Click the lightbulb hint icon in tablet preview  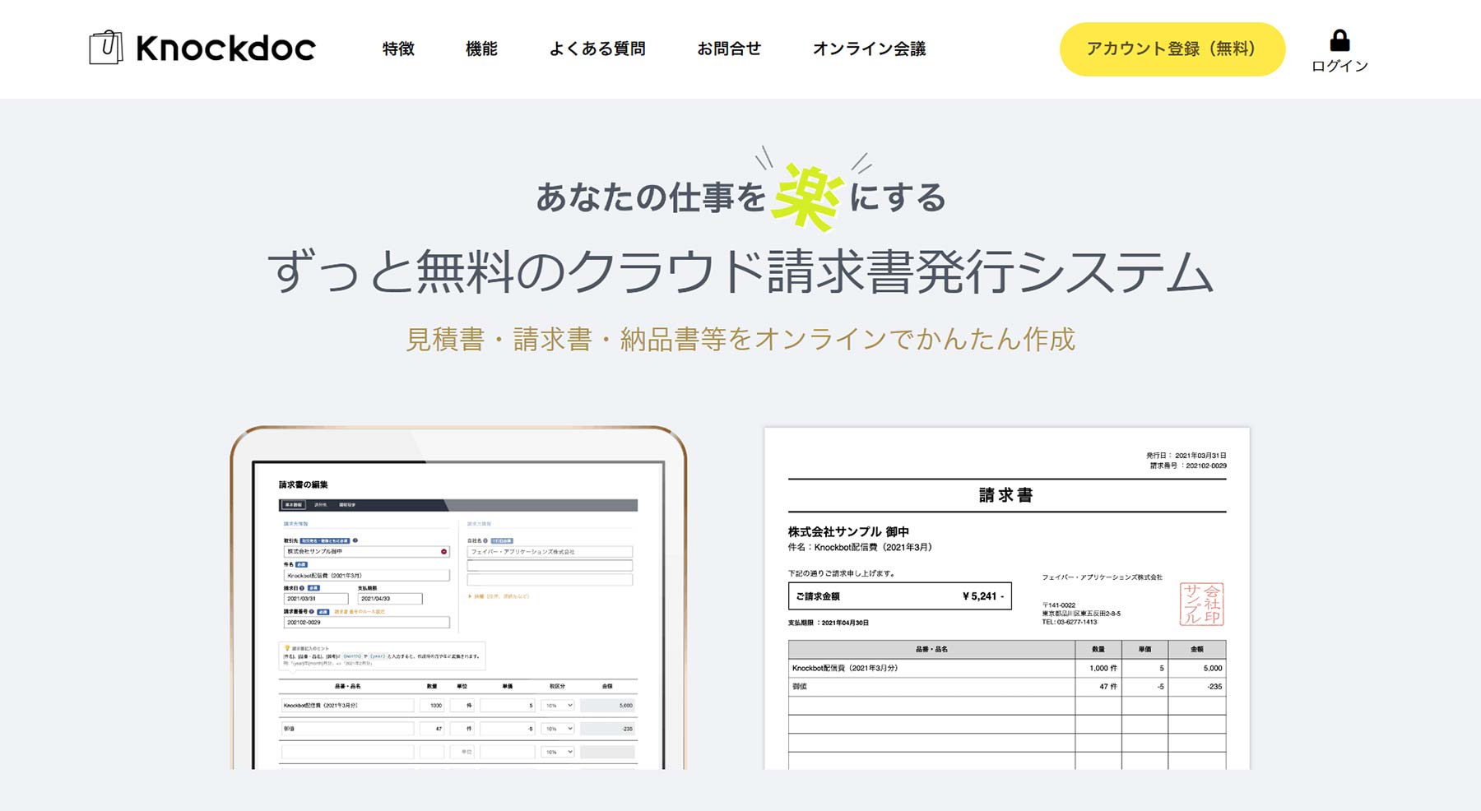click(287, 648)
